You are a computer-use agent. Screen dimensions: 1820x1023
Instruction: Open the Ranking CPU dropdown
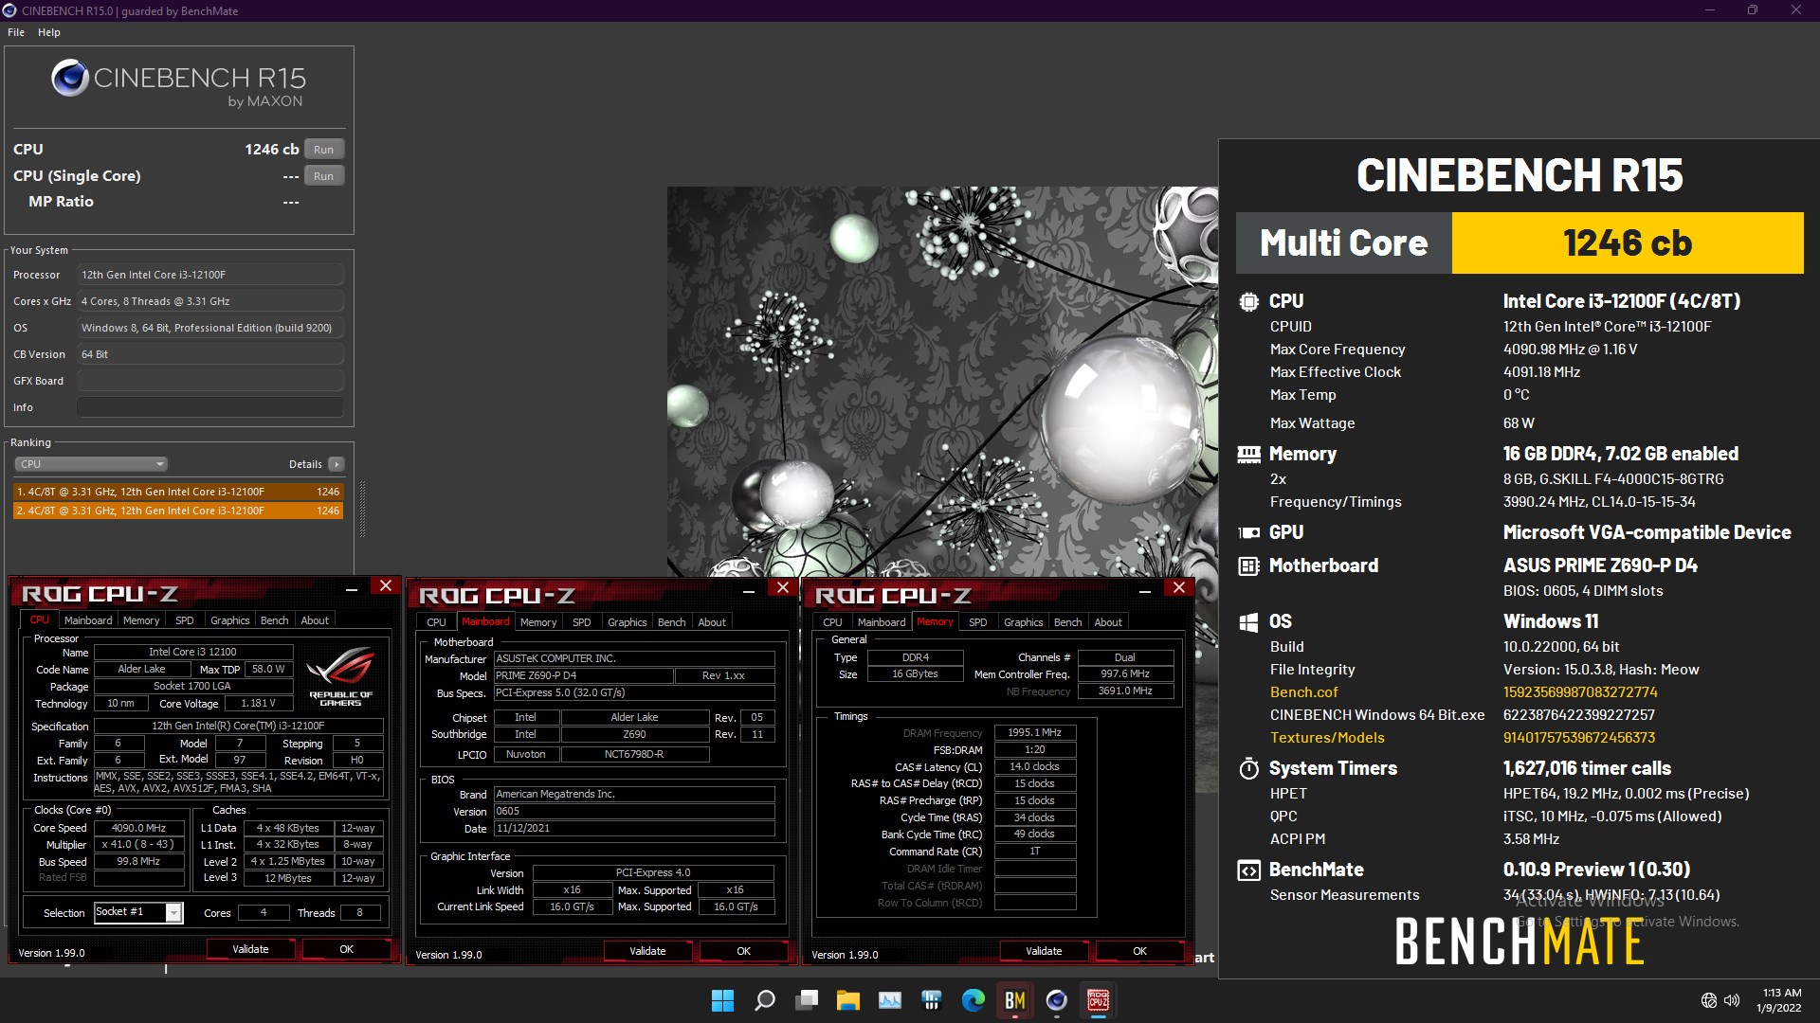91,464
